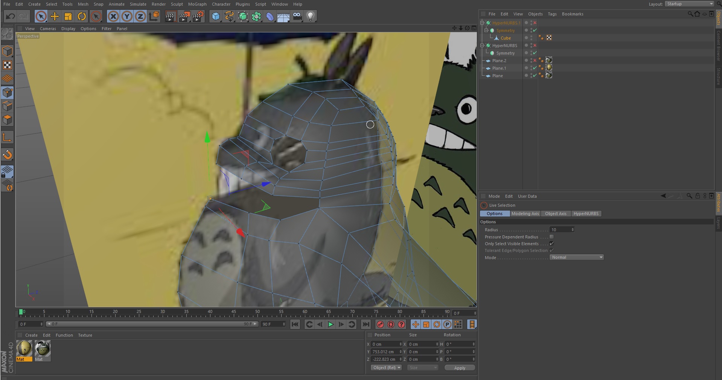The height and width of the screenshot is (380, 722).
Task: Switch to Points mode
Action: click(x=8, y=93)
